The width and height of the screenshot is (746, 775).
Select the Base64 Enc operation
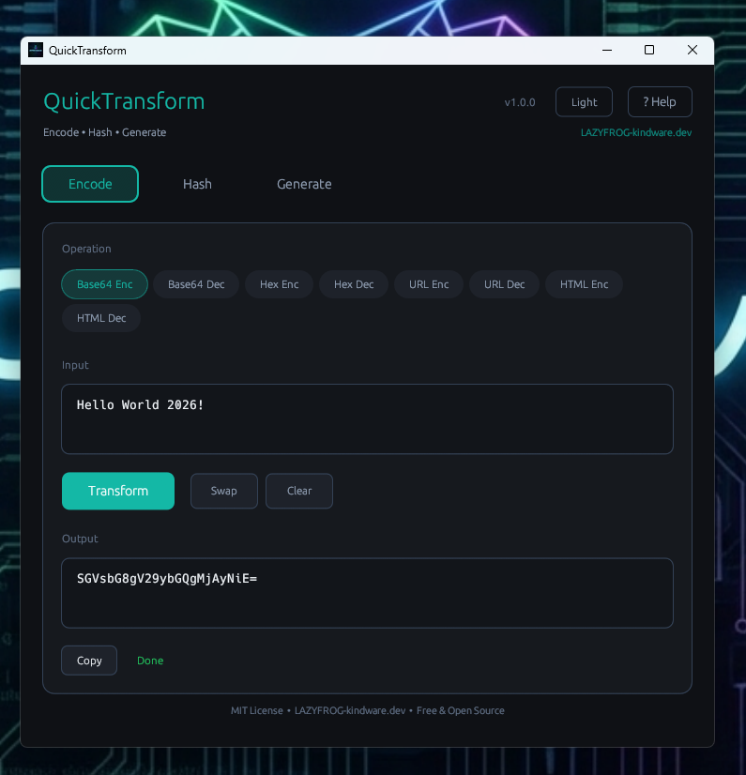[x=105, y=284]
